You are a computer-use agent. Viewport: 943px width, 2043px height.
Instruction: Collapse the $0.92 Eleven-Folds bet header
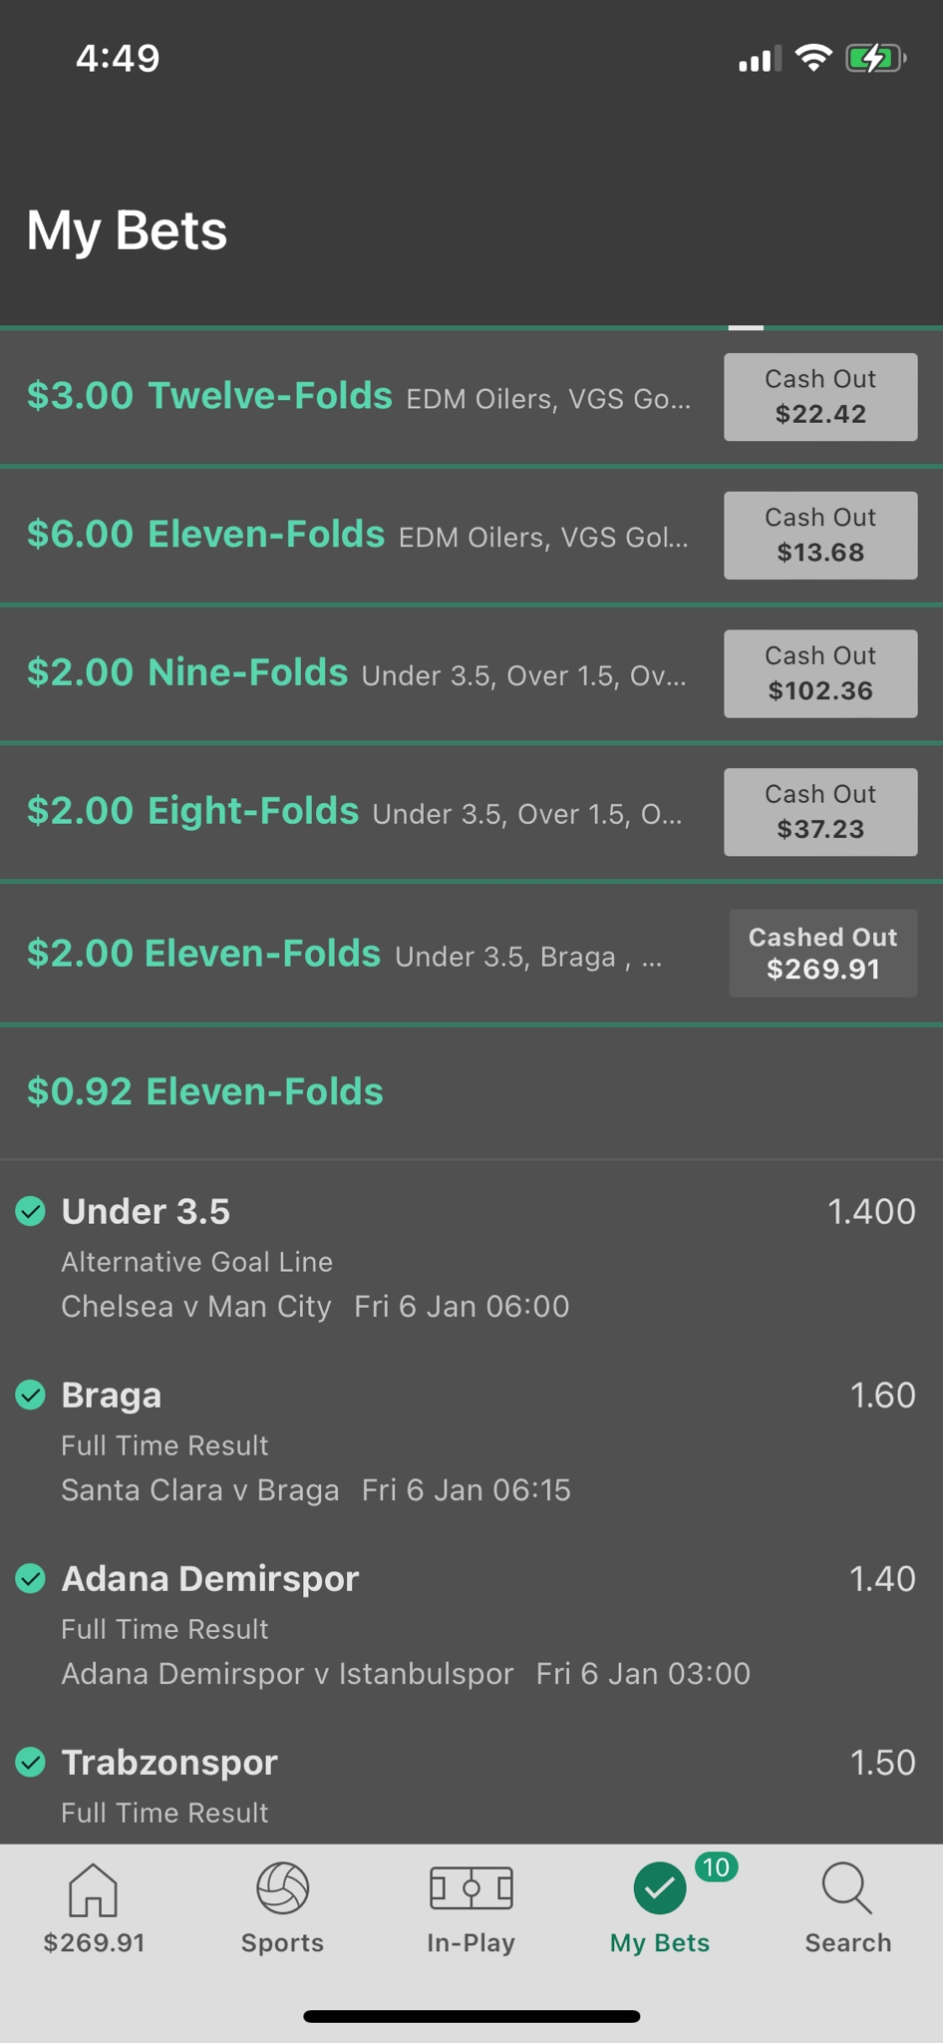pyautogui.click(x=471, y=1092)
